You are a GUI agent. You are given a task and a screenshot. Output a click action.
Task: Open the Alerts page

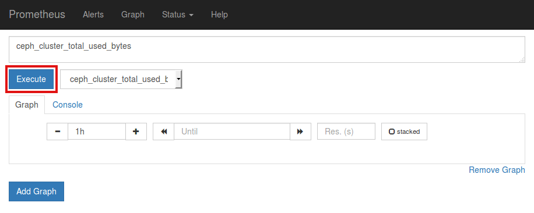[93, 15]
